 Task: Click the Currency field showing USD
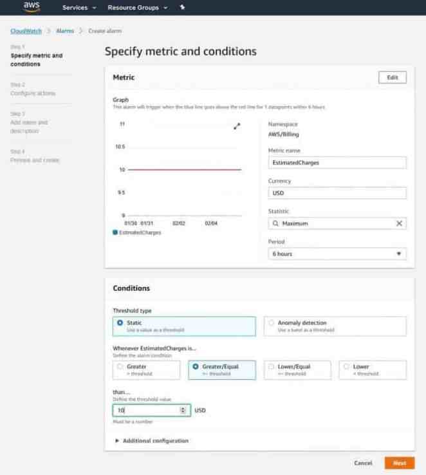tap(337, 193)
